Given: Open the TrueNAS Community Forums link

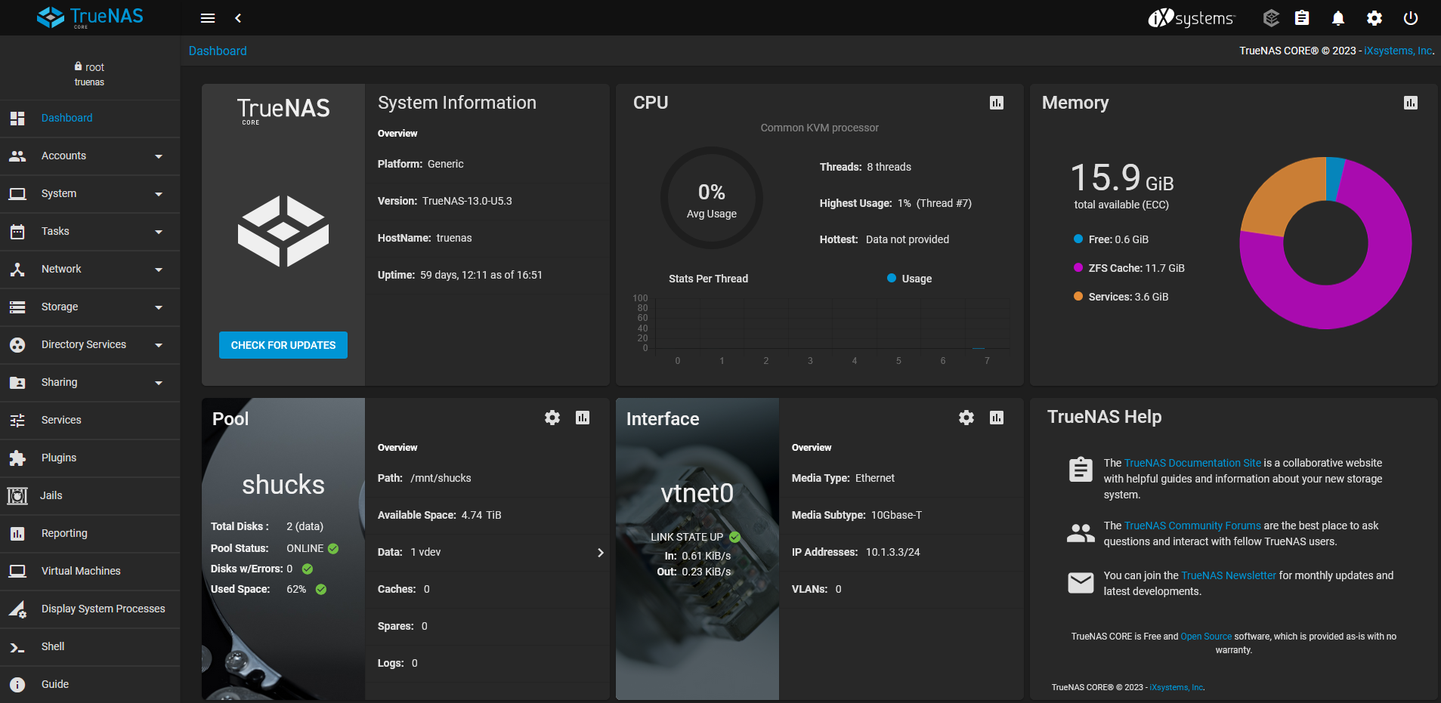Looking at the screenshot, I should tap(1191, 526).
